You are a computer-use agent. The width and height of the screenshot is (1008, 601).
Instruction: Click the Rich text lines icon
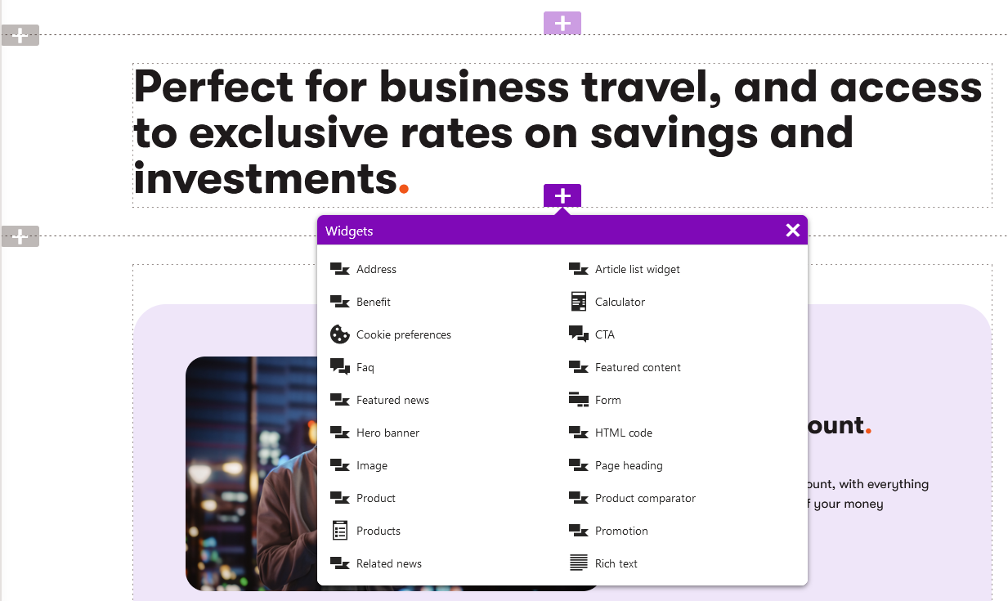[x=579, y=563]
